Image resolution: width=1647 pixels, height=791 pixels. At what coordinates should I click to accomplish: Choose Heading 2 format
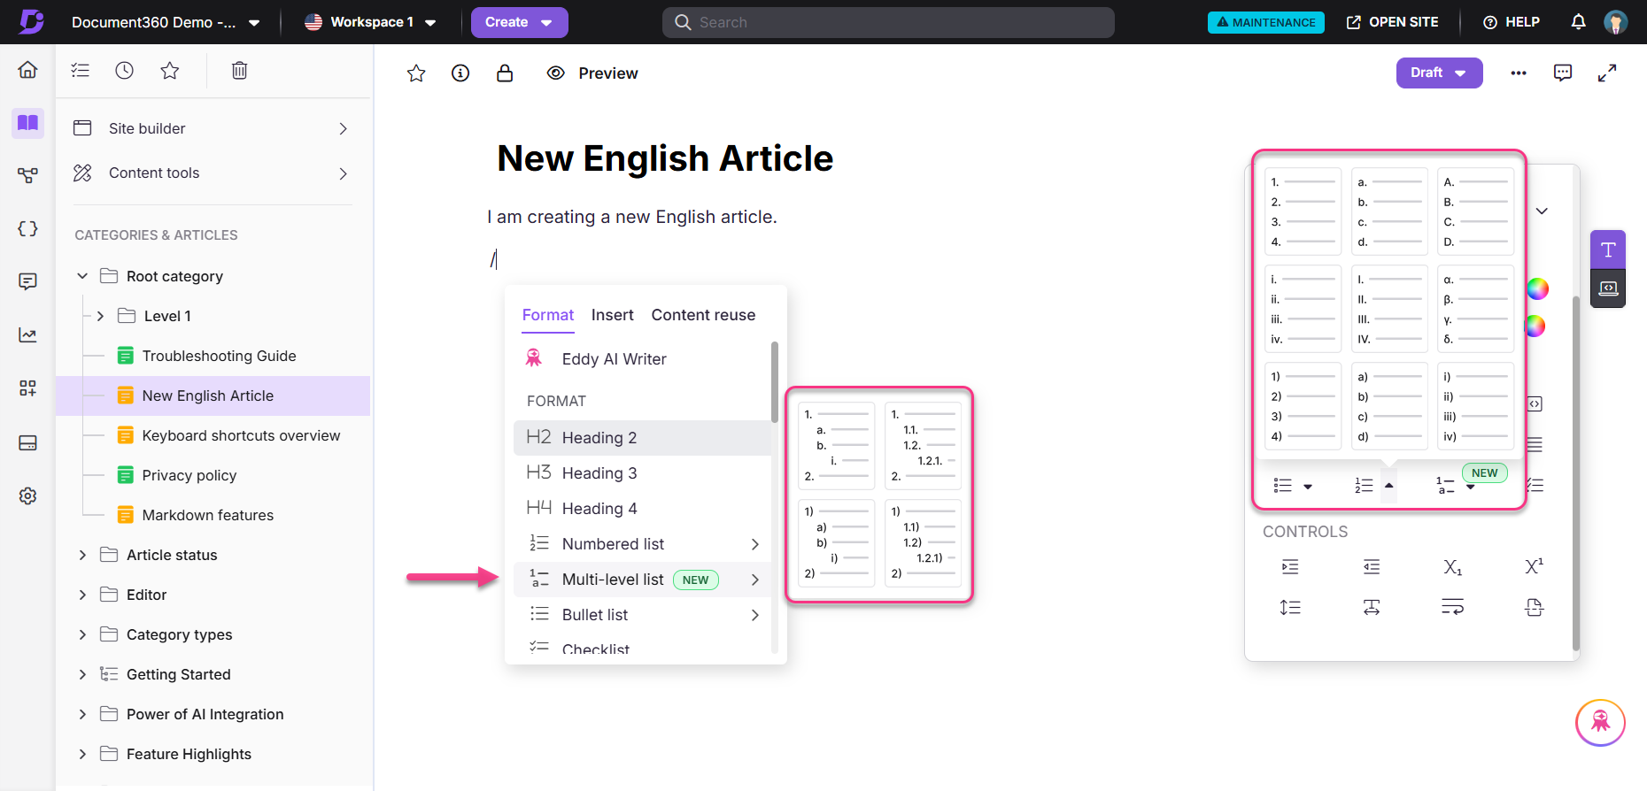(642, 438)
